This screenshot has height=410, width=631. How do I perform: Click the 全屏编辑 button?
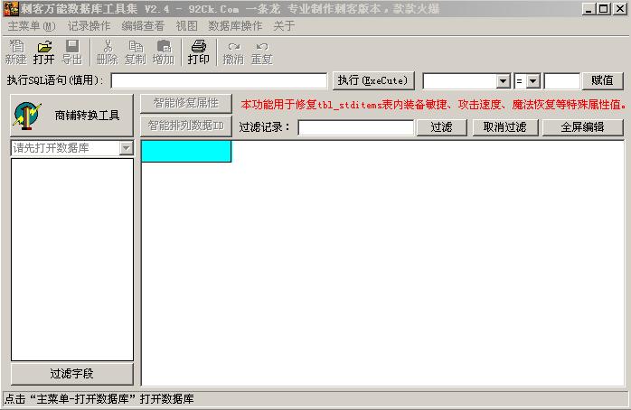(582, 127)
